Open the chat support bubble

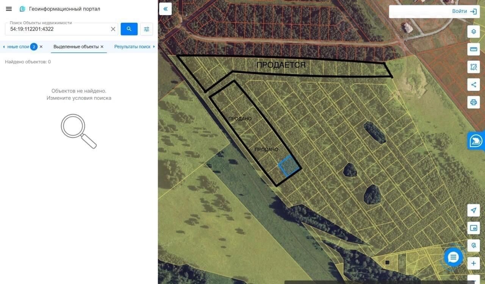coord(453,257)
